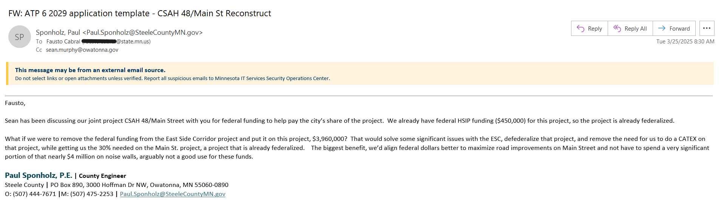Click the Reply arrow icon
Image resolution: width=724 pixels, height=213 pixels.
[x=580, y=28]
